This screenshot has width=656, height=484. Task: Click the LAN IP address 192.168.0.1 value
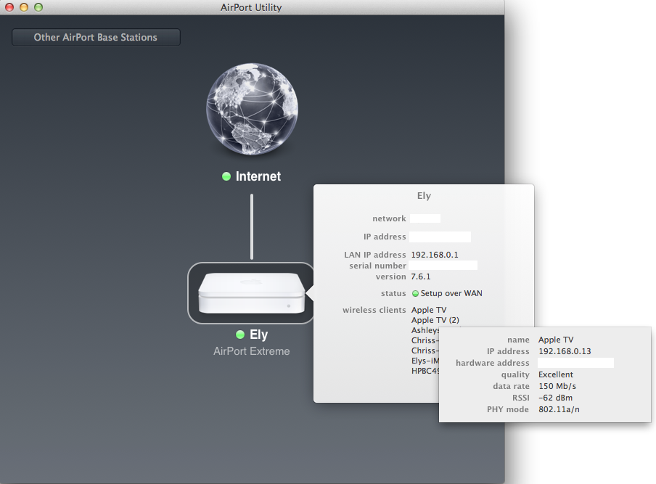(x=435, y=255)
